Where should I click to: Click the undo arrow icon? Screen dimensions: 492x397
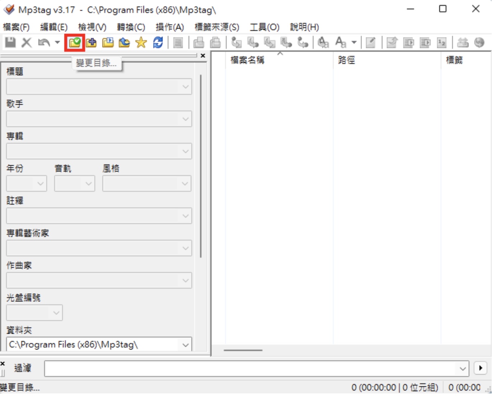point(44,43)
